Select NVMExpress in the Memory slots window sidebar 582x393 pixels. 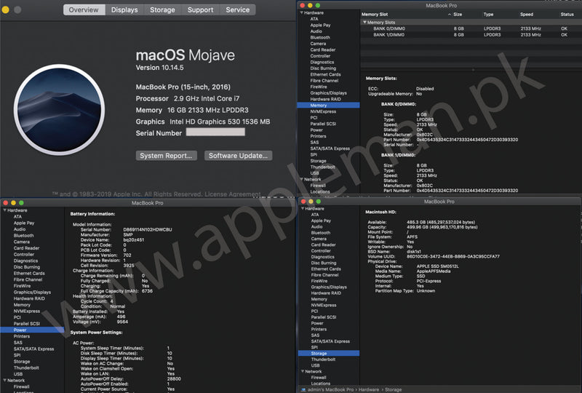[323, 111]
